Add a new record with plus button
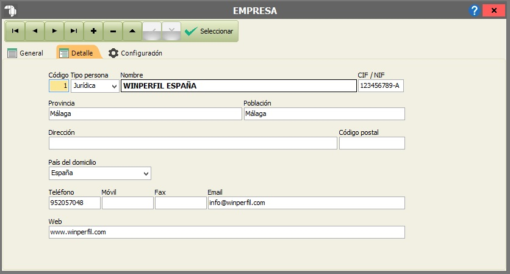Viewport: 510px width, 274px height. [x=93, y=31]
